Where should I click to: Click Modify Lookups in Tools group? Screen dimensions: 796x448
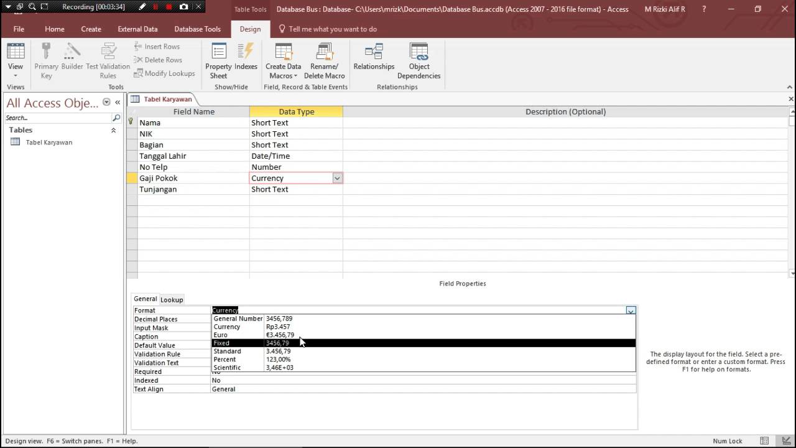(165, 73)
